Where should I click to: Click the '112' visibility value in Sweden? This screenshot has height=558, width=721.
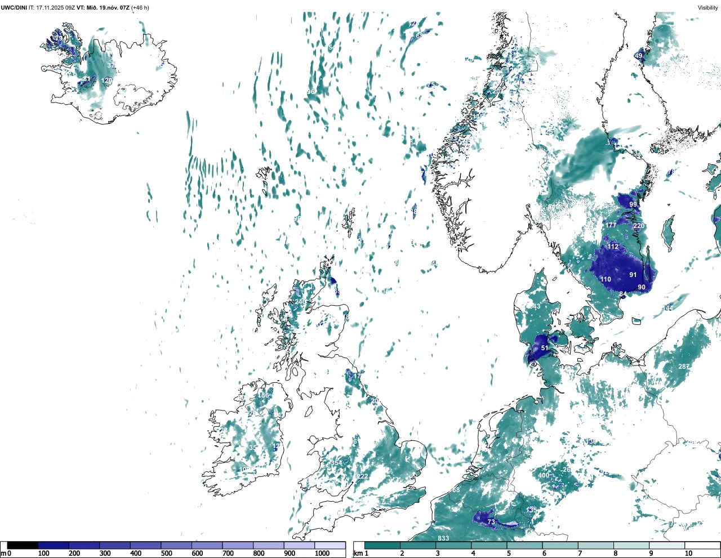(x=613, y=247)
